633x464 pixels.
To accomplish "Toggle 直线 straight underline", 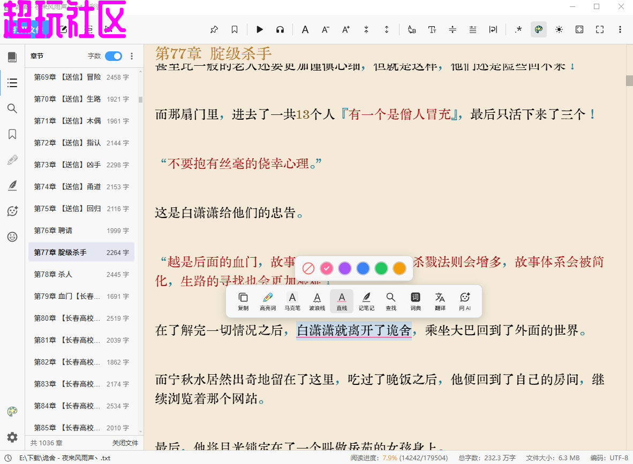I will (342, 301).
